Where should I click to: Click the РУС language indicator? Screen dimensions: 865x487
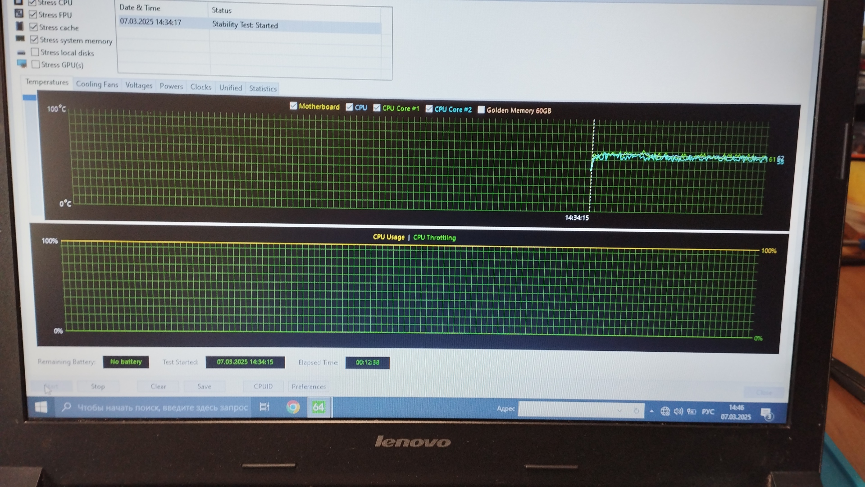[x=708, y=412]
